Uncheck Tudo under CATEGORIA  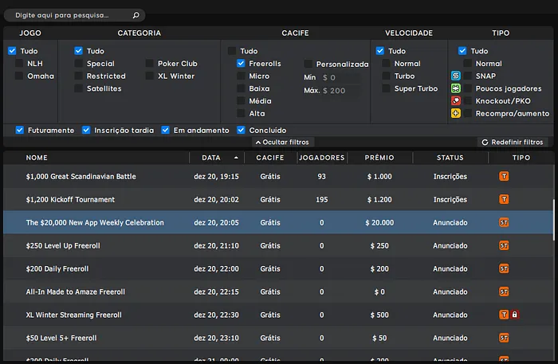pos(79,51)
